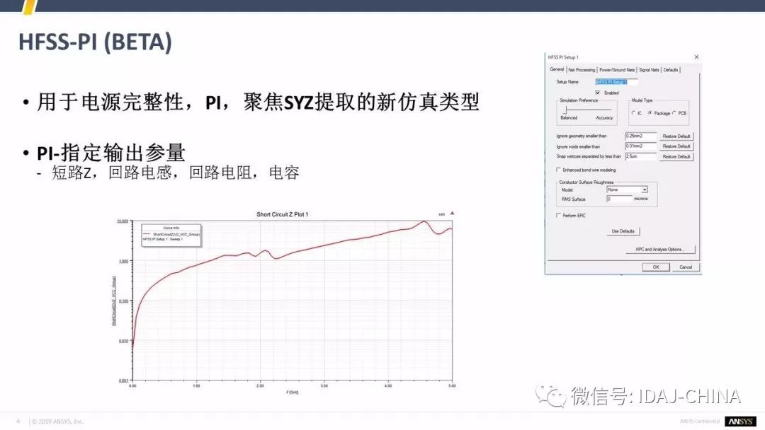Click the Curve Info legend box

tap(171, 236)
